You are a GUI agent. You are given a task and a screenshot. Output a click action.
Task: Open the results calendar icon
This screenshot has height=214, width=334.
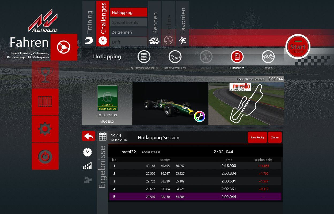click(x=103, y=137)
